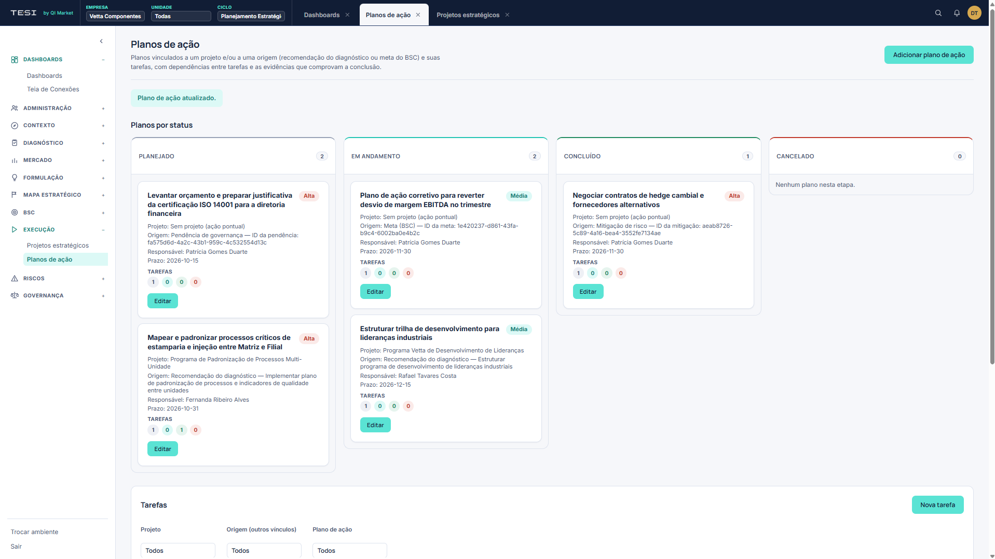Image resolution: width=995 pixels, height=559 pixels.
Task: Open Projetos estratégicos in sidebar
Action: point(58,246)
